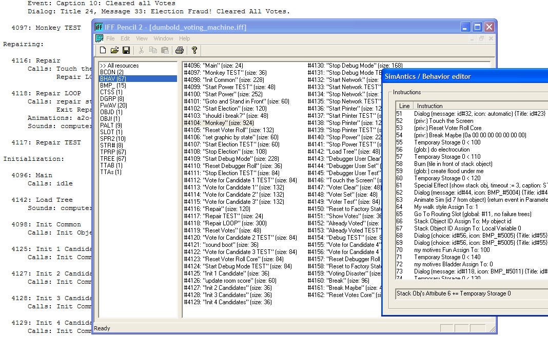Click the Ready status bar text
Viewport: 548px width, 338px height.
pos(102,328)
